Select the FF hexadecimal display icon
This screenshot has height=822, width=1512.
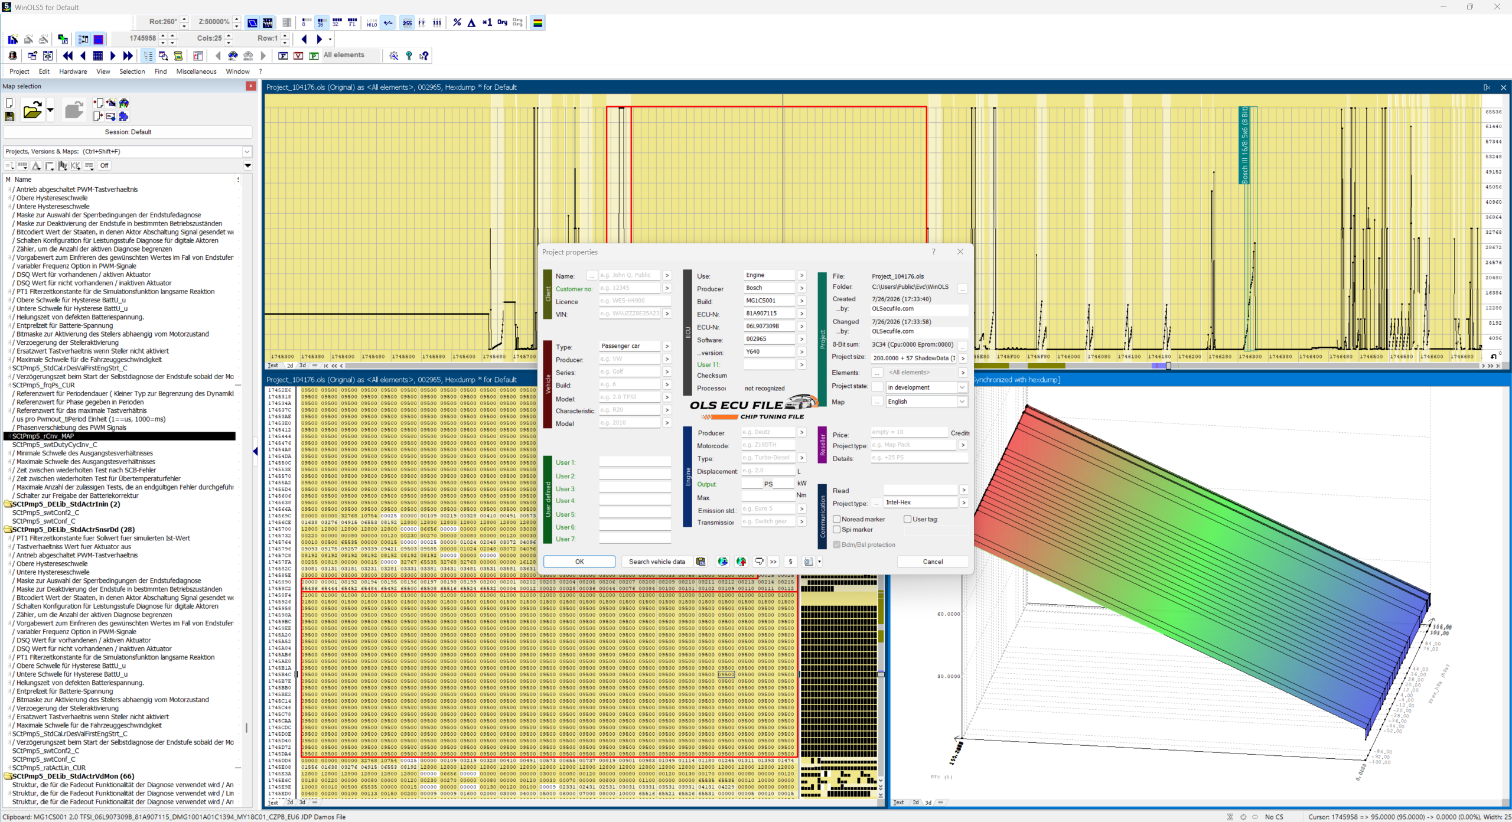tap(422, 22)
